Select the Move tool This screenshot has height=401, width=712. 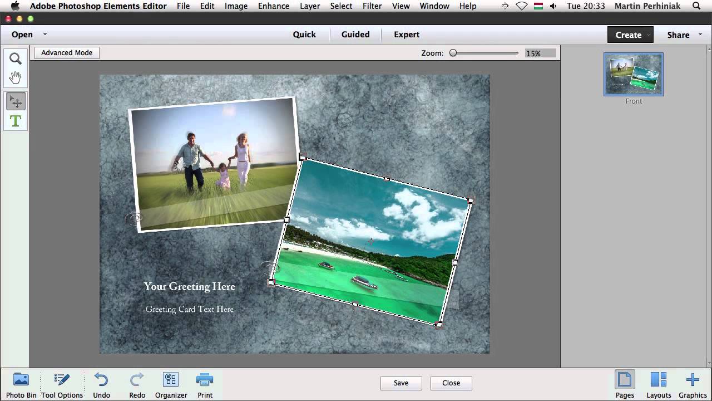[15, 101]
